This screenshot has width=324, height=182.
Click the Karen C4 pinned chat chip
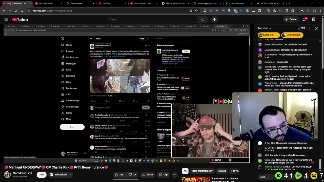click(x=269, y=35)
